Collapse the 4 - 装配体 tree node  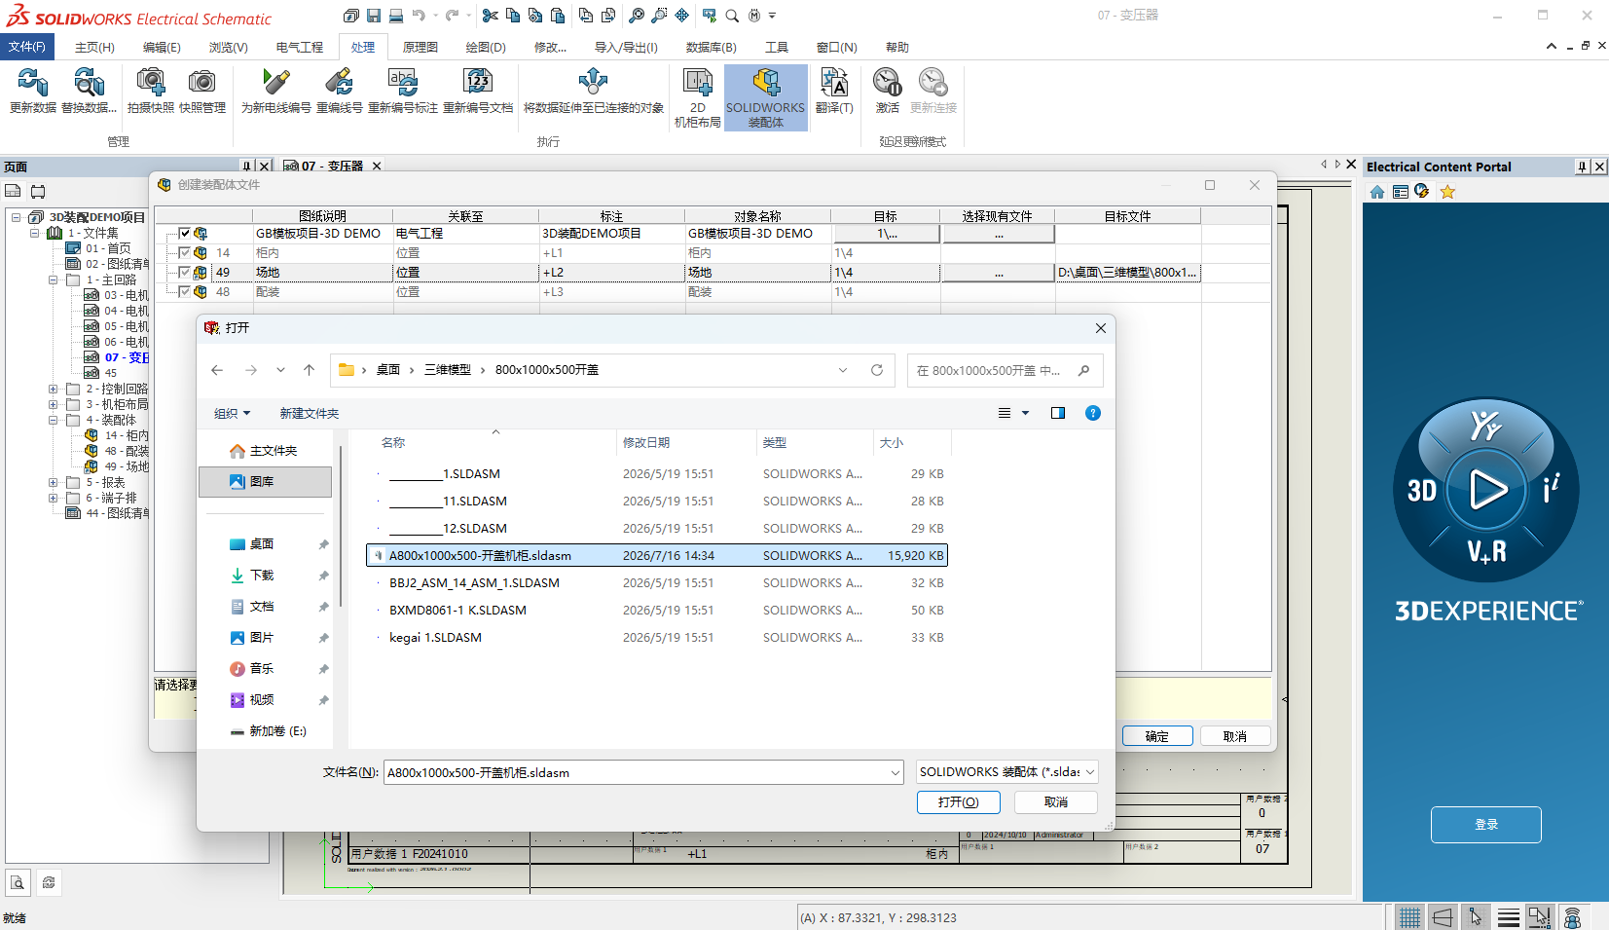coord(53,420)
